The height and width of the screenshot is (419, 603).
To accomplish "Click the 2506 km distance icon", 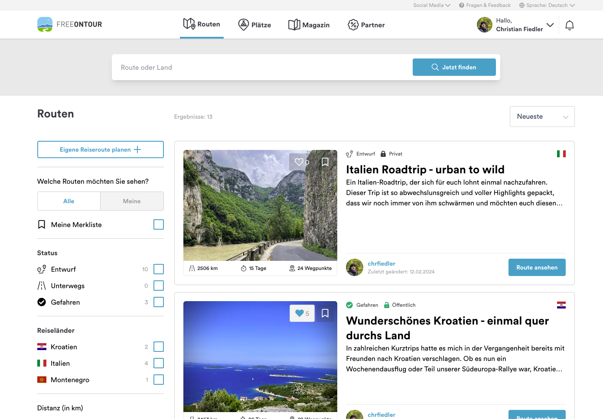I will [x=192, y=268].
